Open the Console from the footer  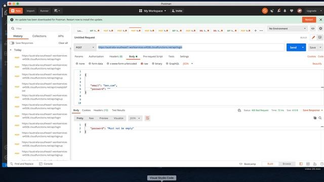click(x=46, y=164)
